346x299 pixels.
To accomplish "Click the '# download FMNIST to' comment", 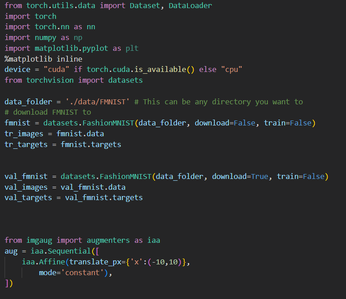I will 48,112.
